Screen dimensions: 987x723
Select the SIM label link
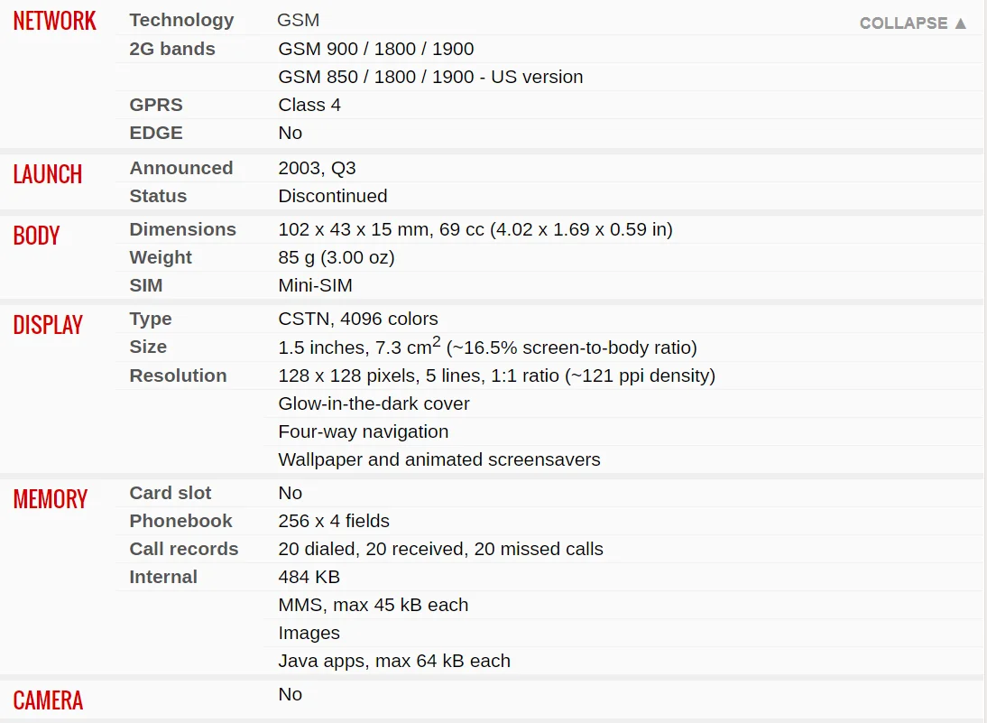coord(146,285)
